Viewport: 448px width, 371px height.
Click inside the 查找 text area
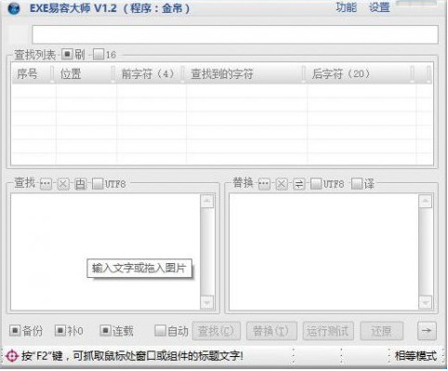[105, 252]
